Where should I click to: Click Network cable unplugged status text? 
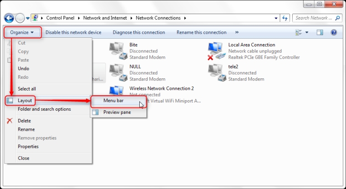coord(255,51)
